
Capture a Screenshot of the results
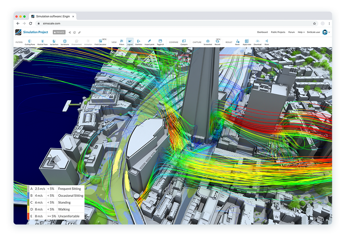click(x=208, y=42)
